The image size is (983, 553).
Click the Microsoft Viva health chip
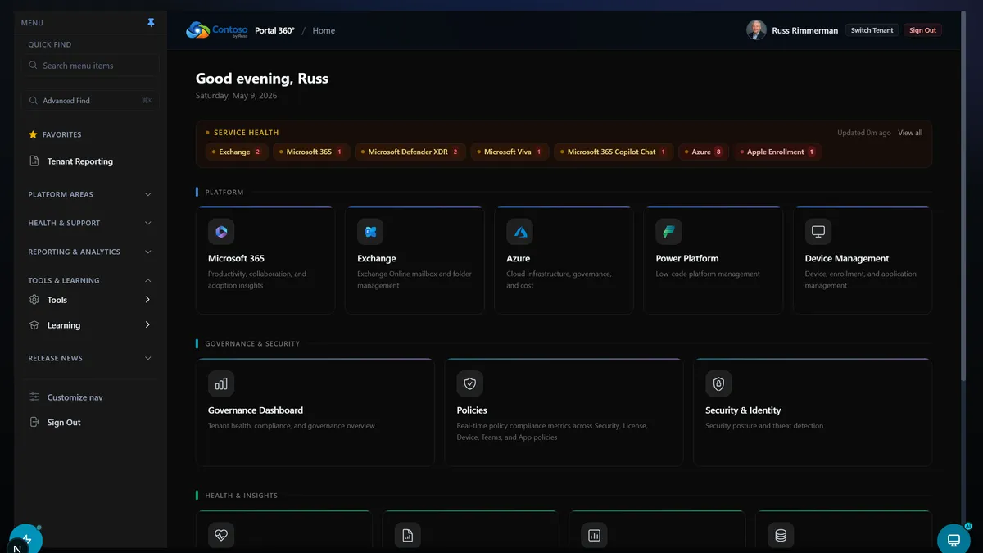tap(510, 152)
